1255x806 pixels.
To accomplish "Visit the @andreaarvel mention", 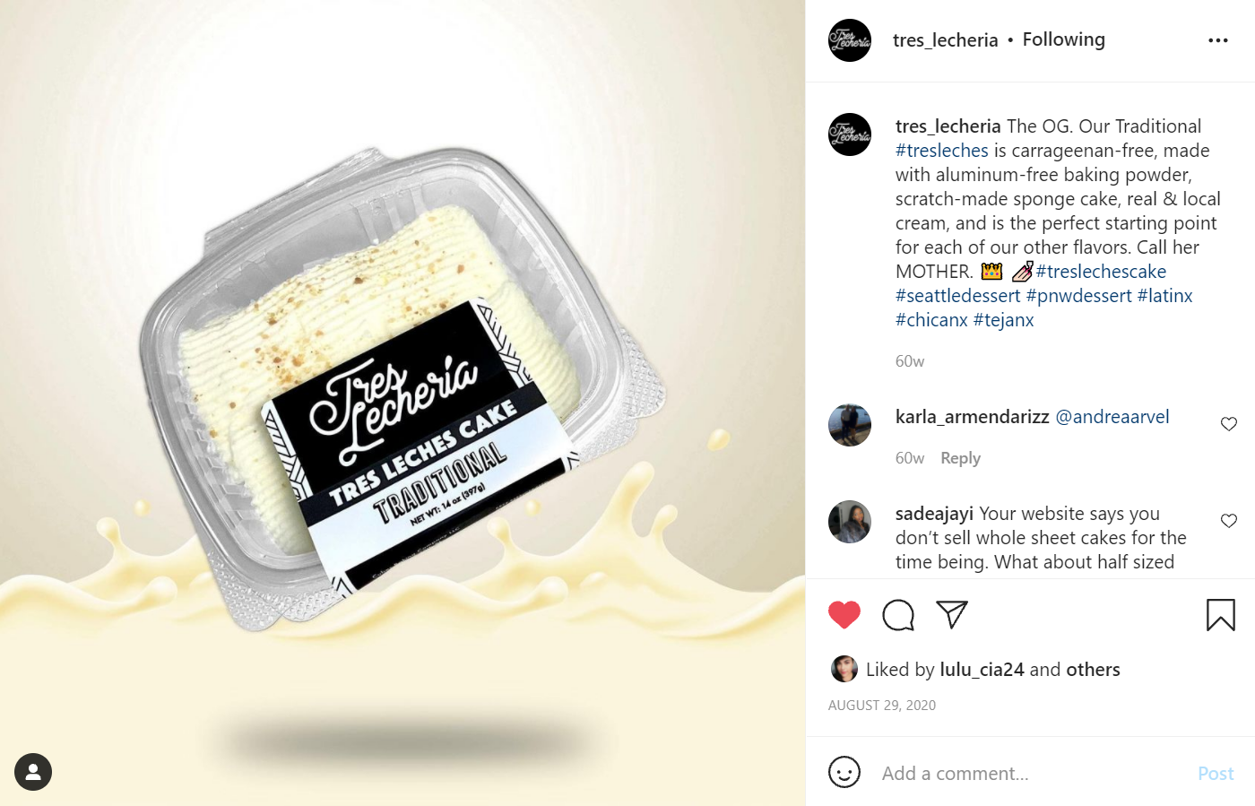I will [1112, 417].
